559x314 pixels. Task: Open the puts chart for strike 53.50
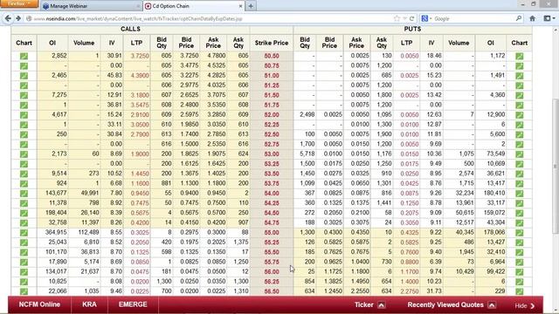(x=520, y=174)
